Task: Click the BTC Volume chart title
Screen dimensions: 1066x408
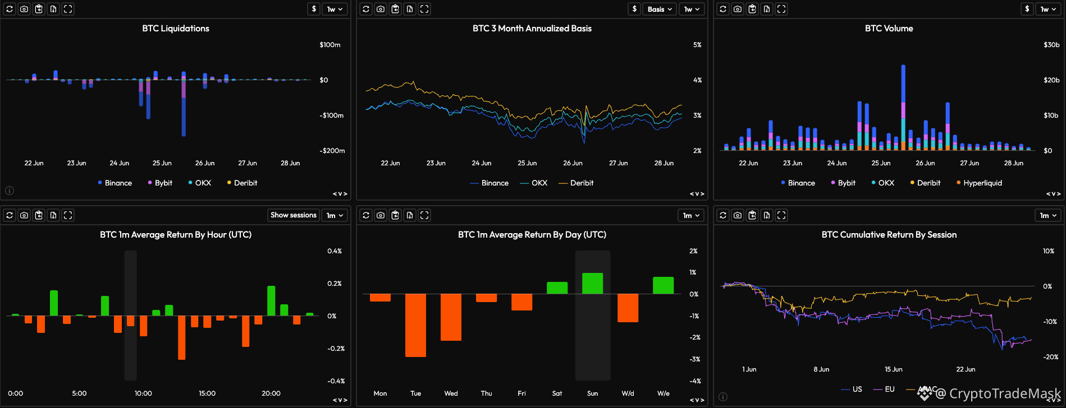Action: point(889,29)
